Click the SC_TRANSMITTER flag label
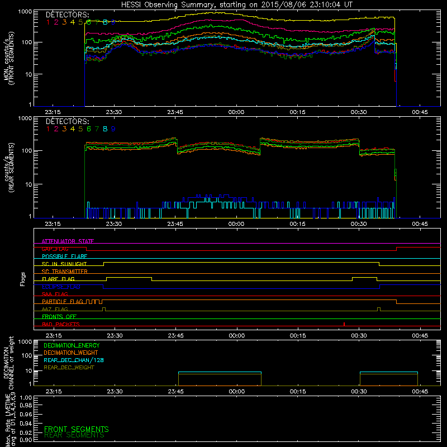The width and height of the screenshot is (447, 447). pos(65,272)
